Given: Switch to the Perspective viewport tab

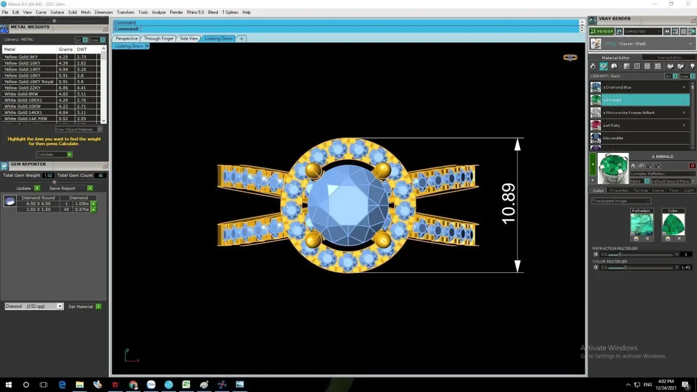Looking at the screenshot, I should tap(127, 38).
